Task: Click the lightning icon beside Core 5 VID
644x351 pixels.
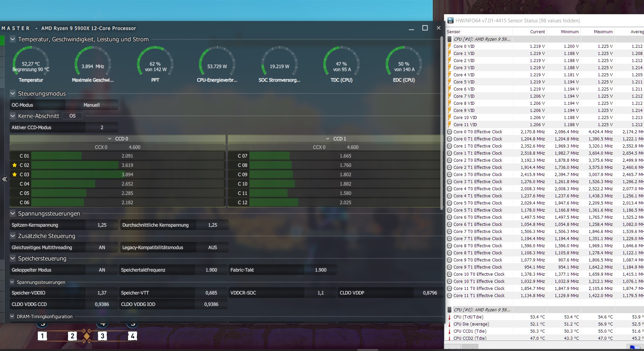Action: [x=449, y=82]
